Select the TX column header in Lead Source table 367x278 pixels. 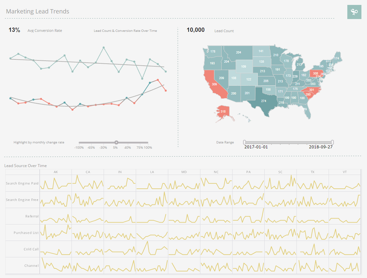click(x=313, y=172)
